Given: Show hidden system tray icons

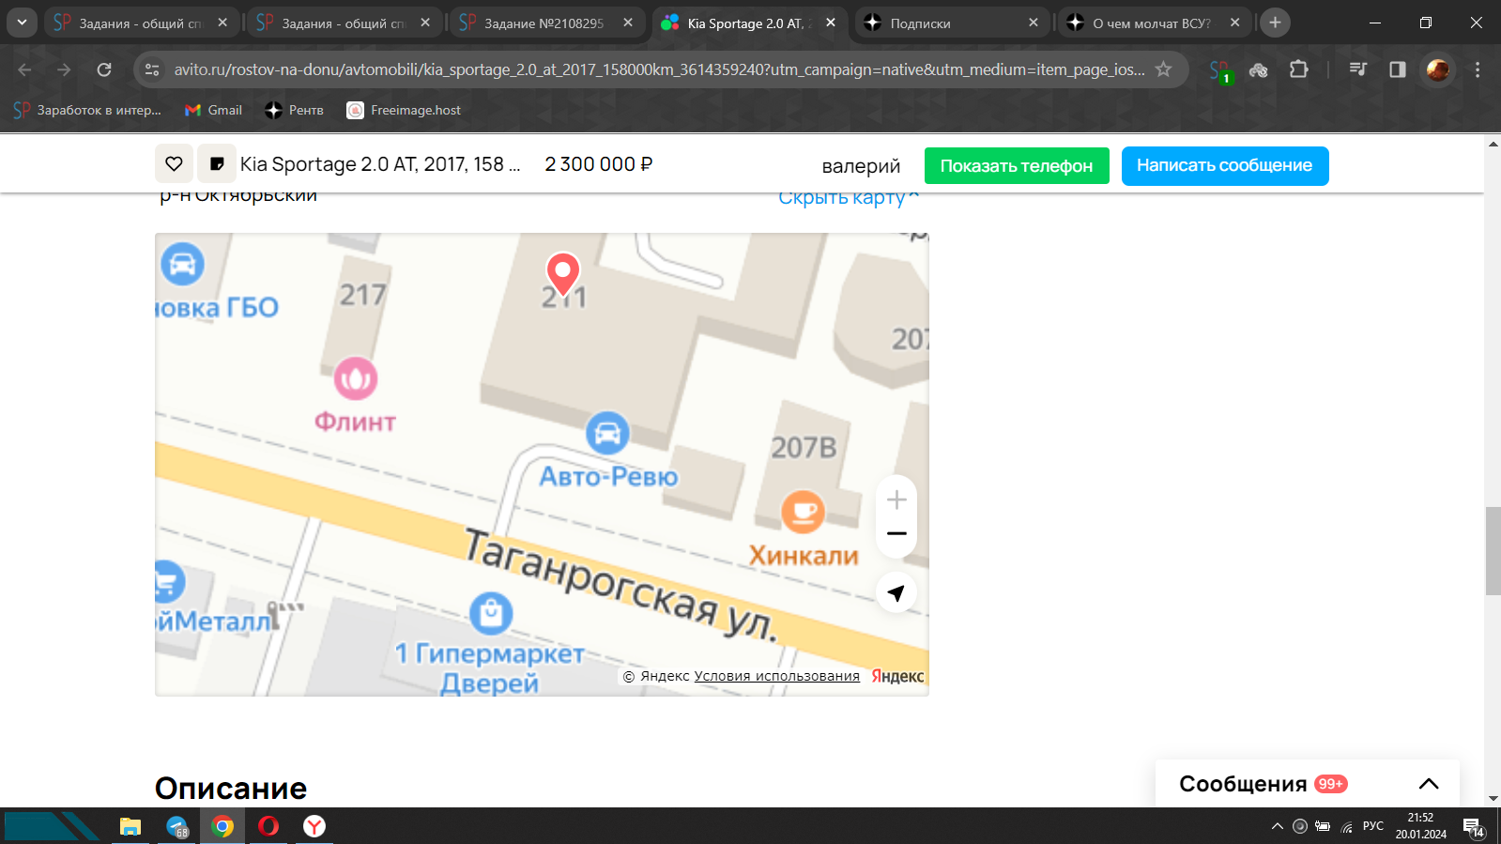Looking at the screenshot, I should [x=1277, y=826].
